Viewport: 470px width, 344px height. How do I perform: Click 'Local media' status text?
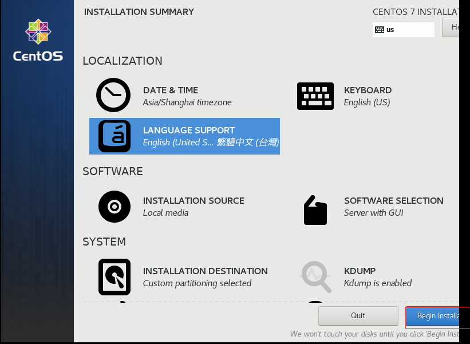[166, 213]
